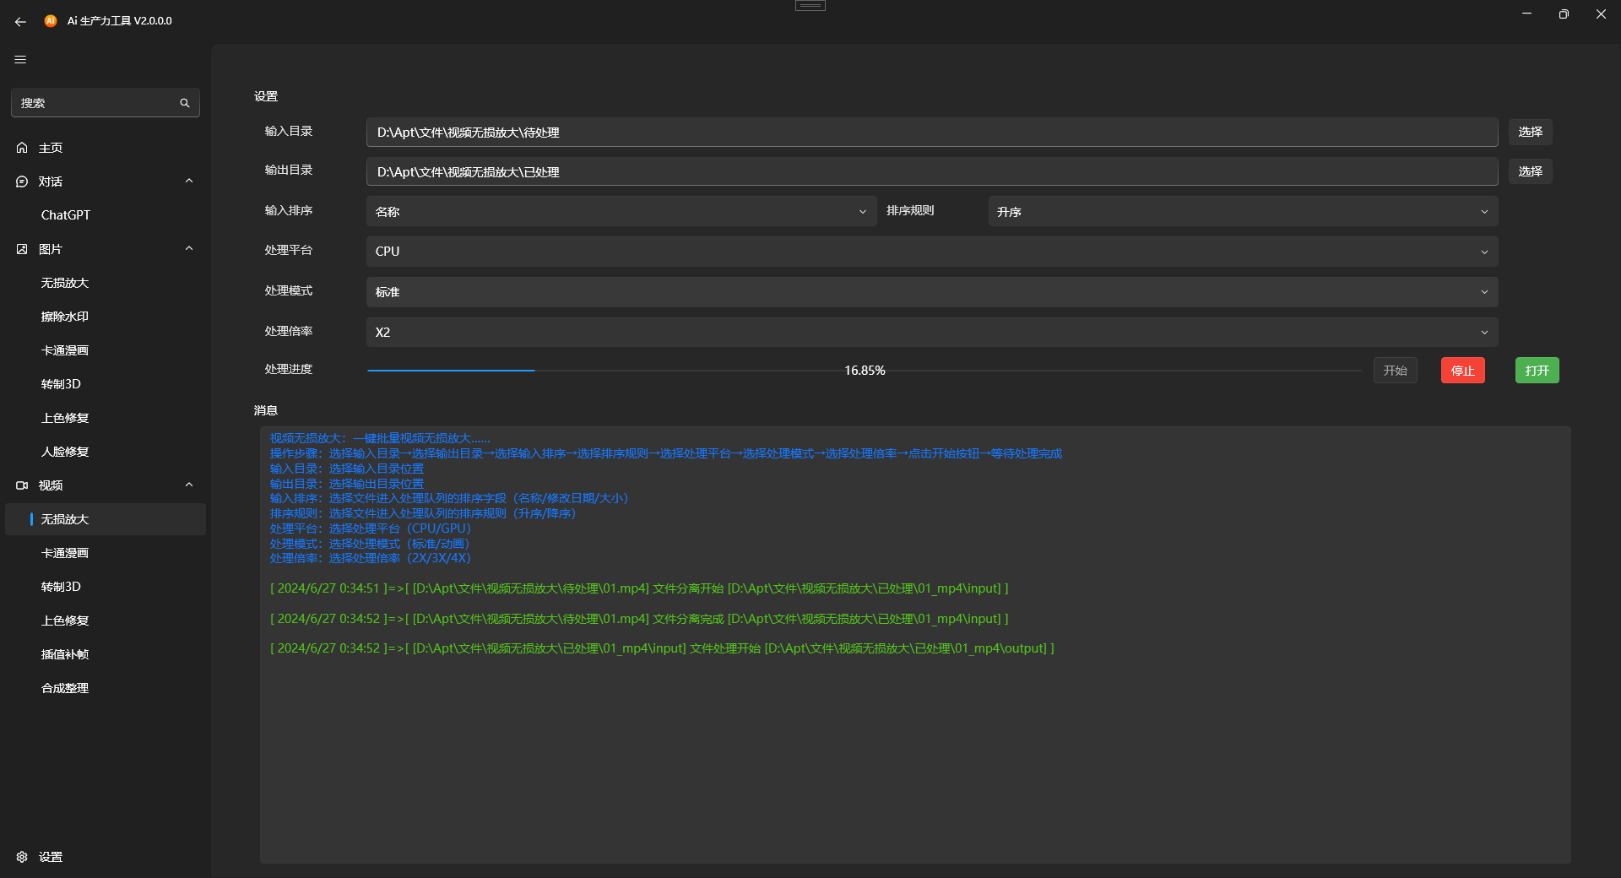
Task: Click the home icon beside 主页
Action: 22,148
